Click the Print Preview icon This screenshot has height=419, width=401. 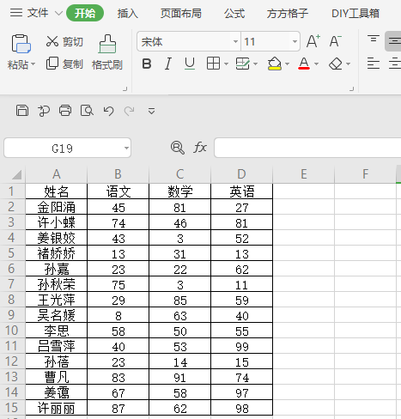87,111
